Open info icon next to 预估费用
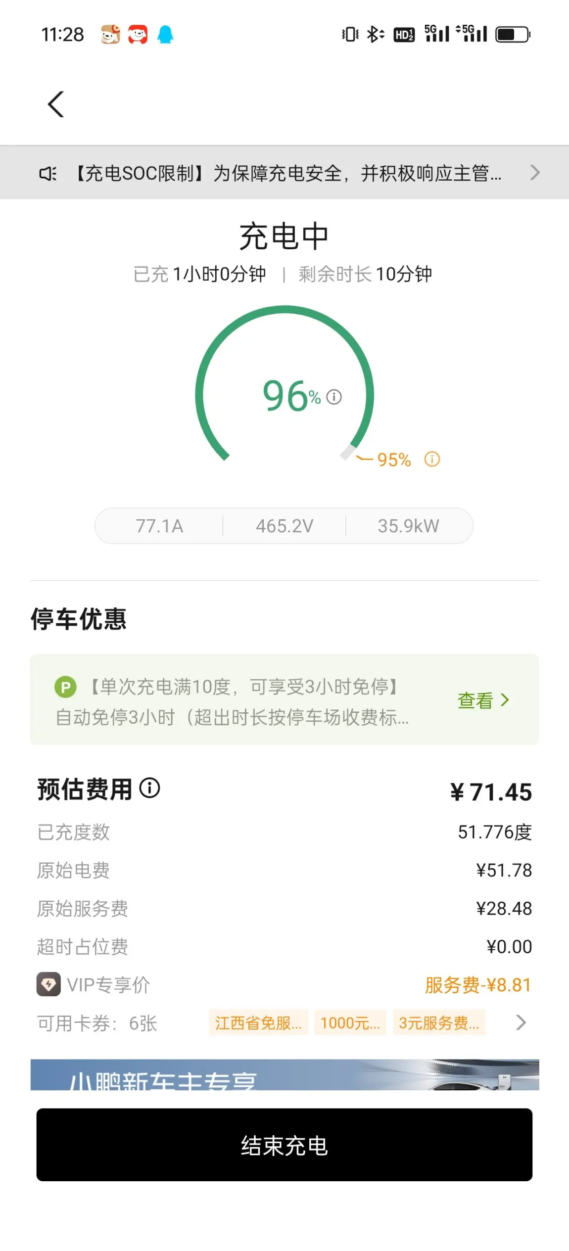 (x=149, y=788)
